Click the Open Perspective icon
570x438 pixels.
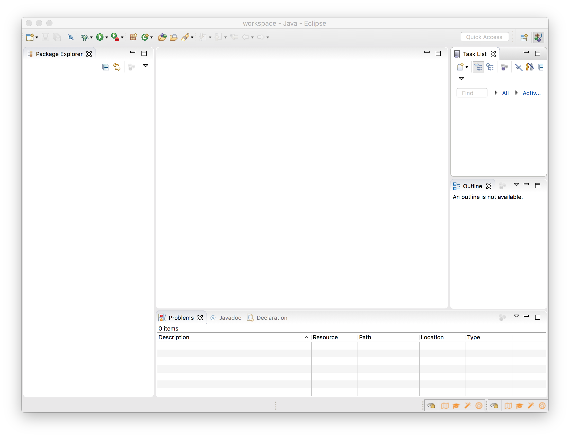[x=524, y=37]
